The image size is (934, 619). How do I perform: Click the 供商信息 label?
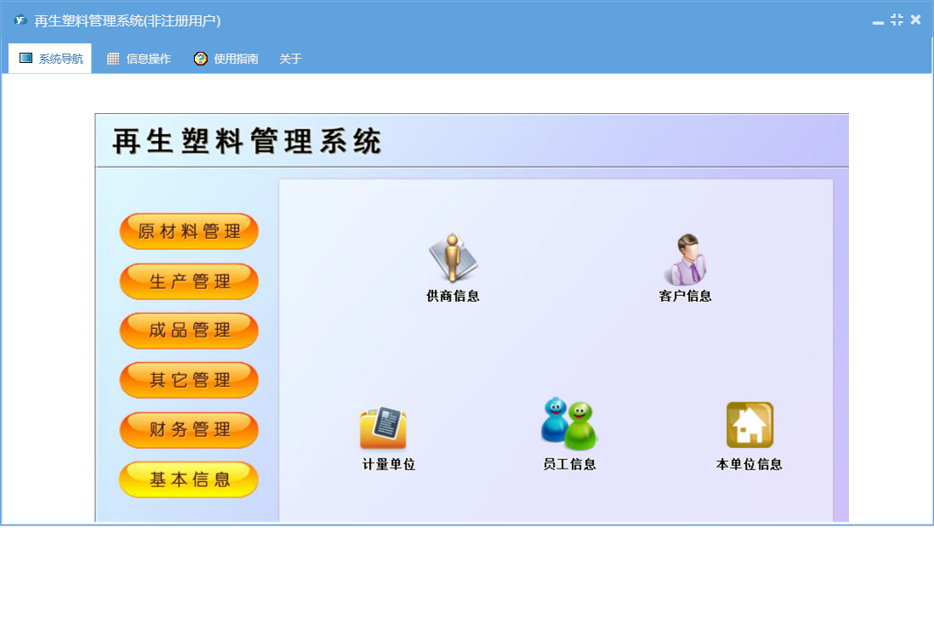tap(453, 296)
